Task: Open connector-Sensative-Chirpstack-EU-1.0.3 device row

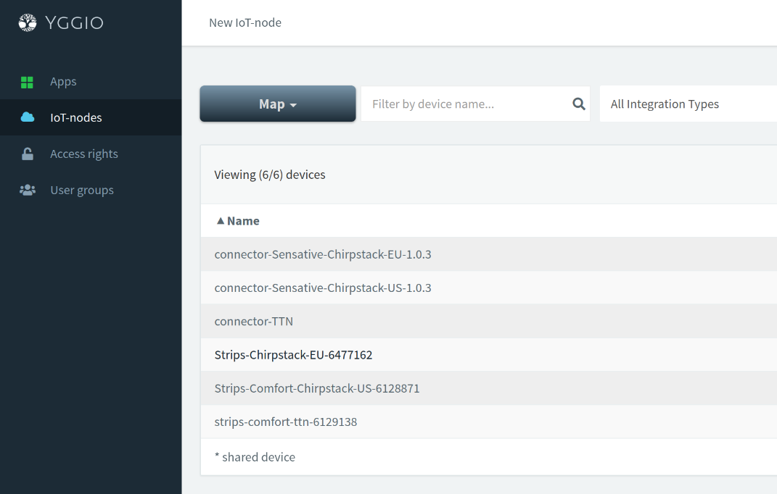Action: pos(323,254)
